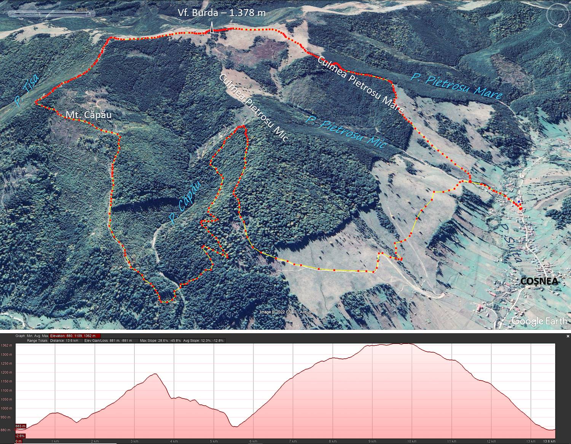Click the Mt. Căpău map label
The image size is (571, 444).
click(89, 115)
